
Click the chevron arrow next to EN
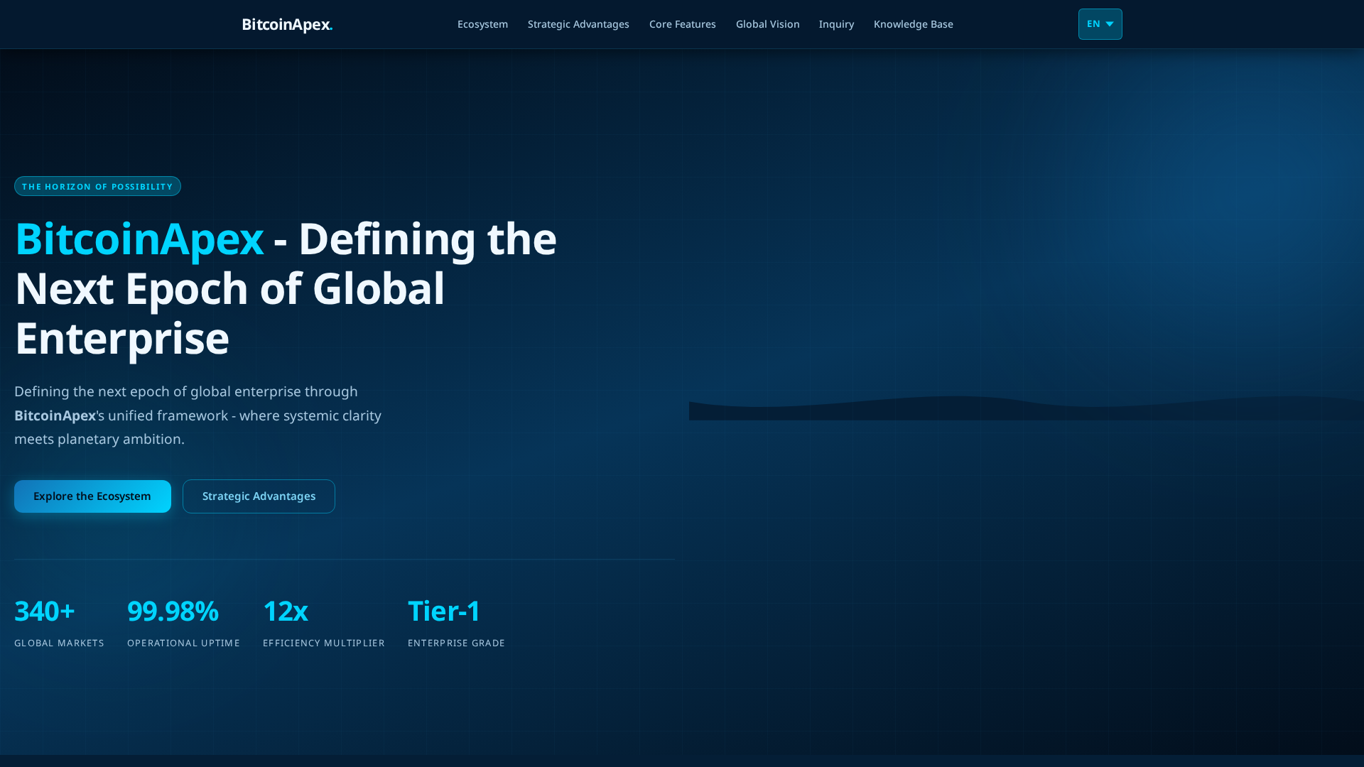tap(1110, 24)
